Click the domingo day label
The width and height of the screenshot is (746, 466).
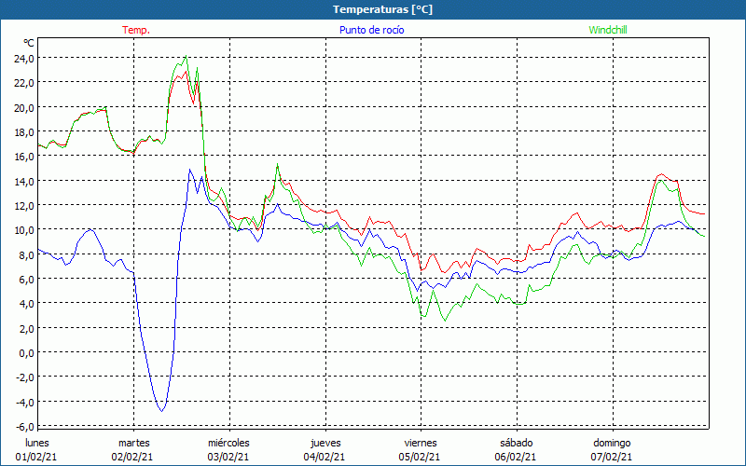point(612,443)
